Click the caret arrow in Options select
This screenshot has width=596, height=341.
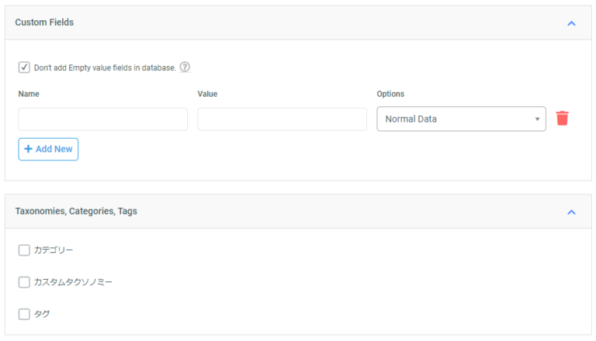(537, 119)
